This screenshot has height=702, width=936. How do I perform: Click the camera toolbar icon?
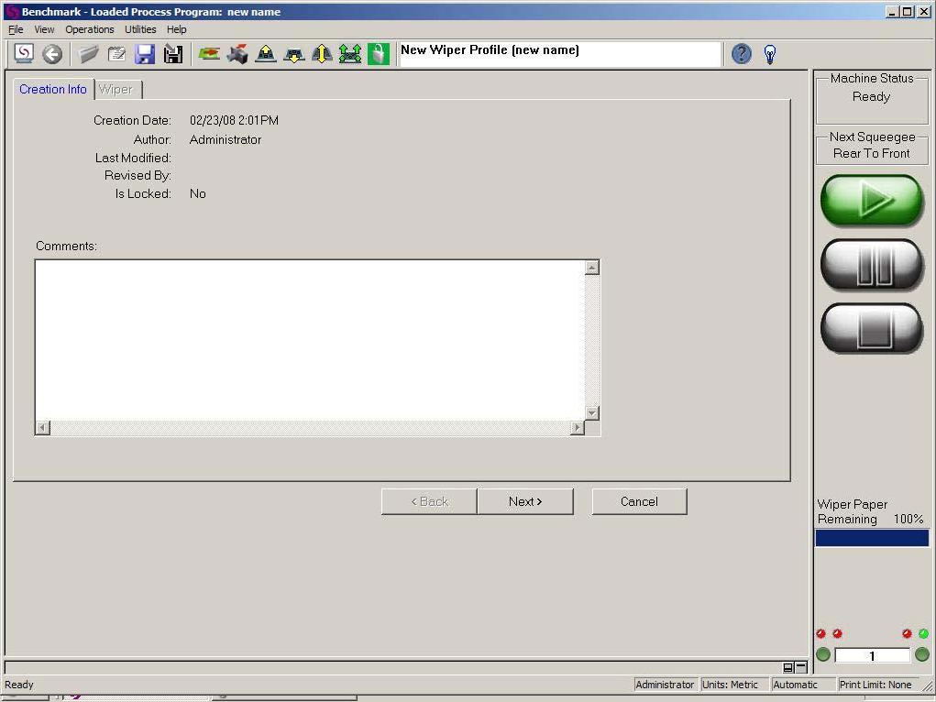tap(237, 54)
